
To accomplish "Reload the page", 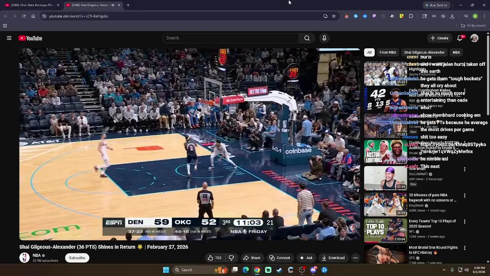I will coord(24,16).
